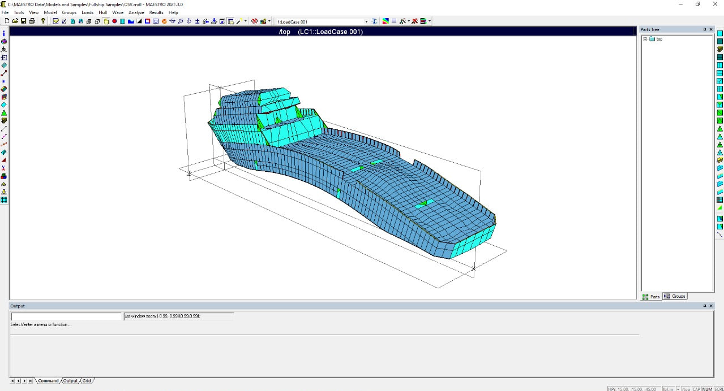The height and width of the screenshot is (391, 724).
Task: Toggle the pin on Output panel
Action: [x=705, y=306]
